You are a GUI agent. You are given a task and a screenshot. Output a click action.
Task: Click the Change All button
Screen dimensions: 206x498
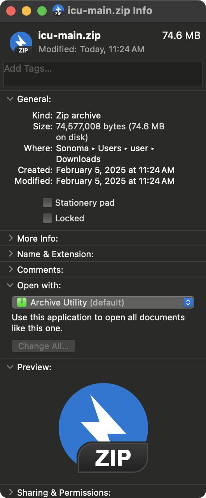(x=44, y=346)
